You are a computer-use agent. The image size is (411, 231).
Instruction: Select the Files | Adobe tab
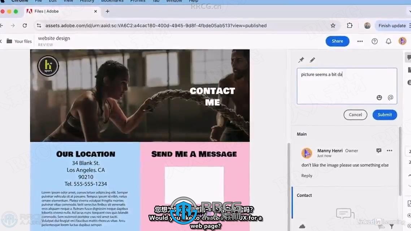click(x=62, y=11)
